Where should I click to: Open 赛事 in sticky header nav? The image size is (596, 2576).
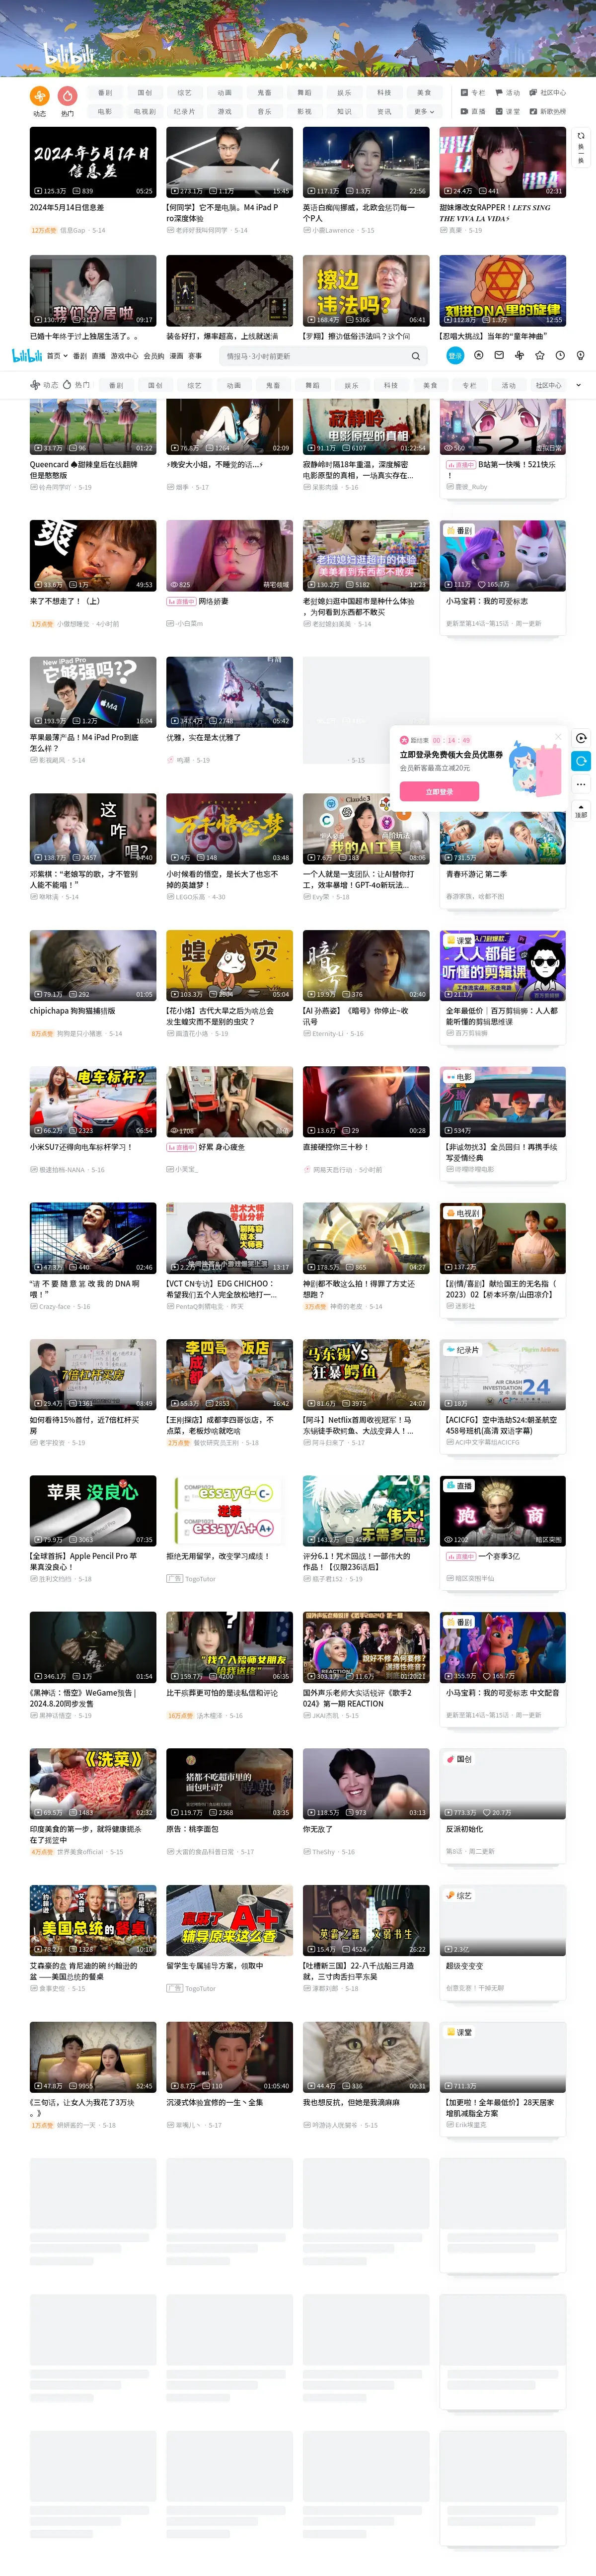[x=195, y=356]
